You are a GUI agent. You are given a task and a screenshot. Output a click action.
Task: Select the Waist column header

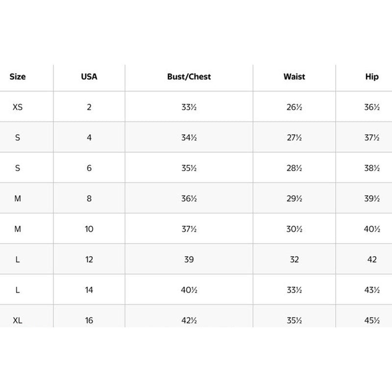pyautogui.click(x=294, y=77)
